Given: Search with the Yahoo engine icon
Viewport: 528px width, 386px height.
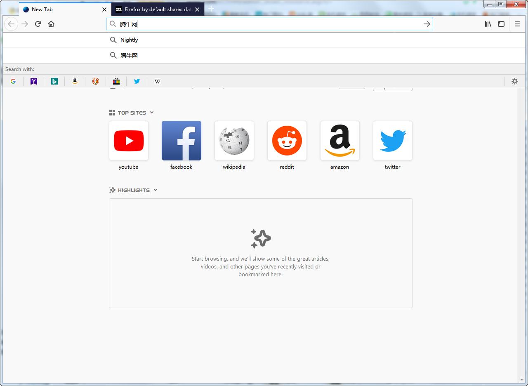Looking at the screenshot, I should pos(34,81).
